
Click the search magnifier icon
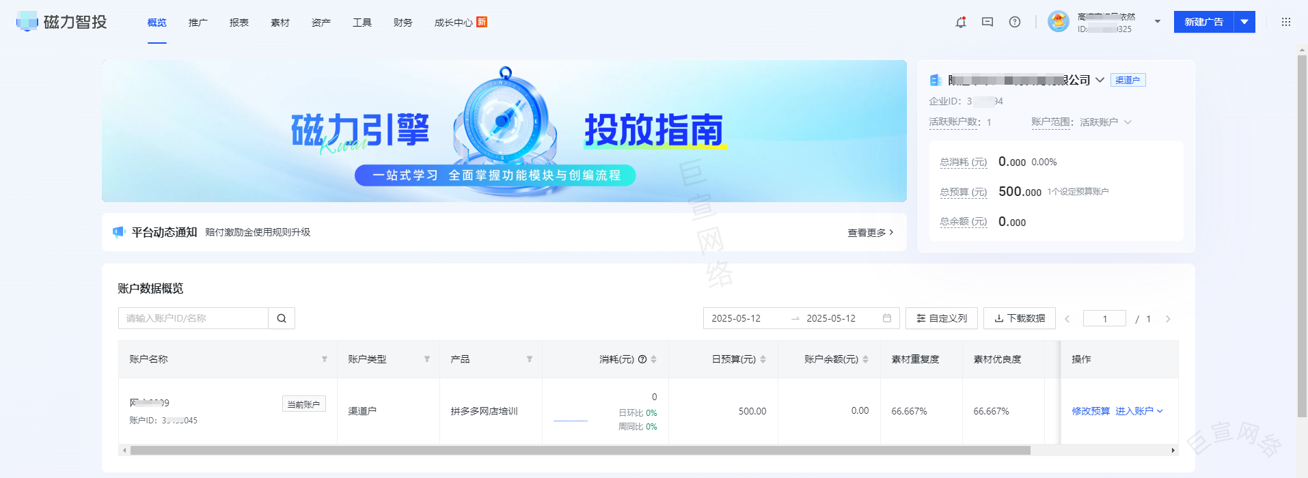pyautogui.click(x=282, y=318)
